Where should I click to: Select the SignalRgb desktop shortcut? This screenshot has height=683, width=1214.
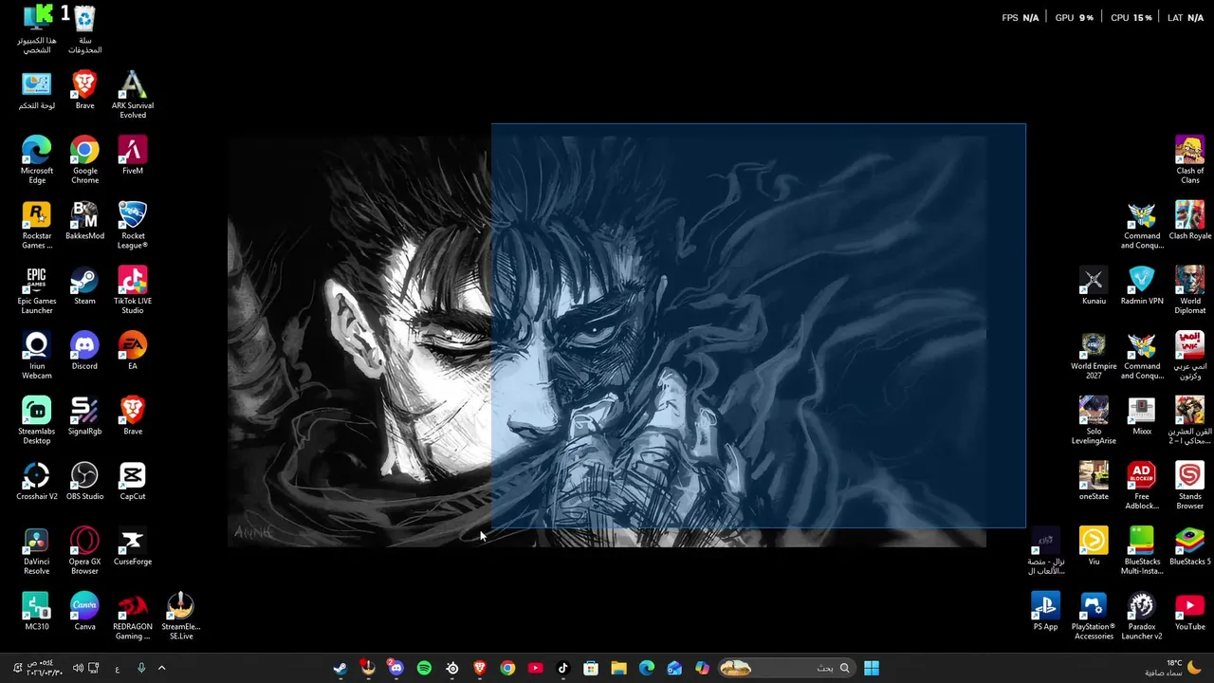[84, 415]
